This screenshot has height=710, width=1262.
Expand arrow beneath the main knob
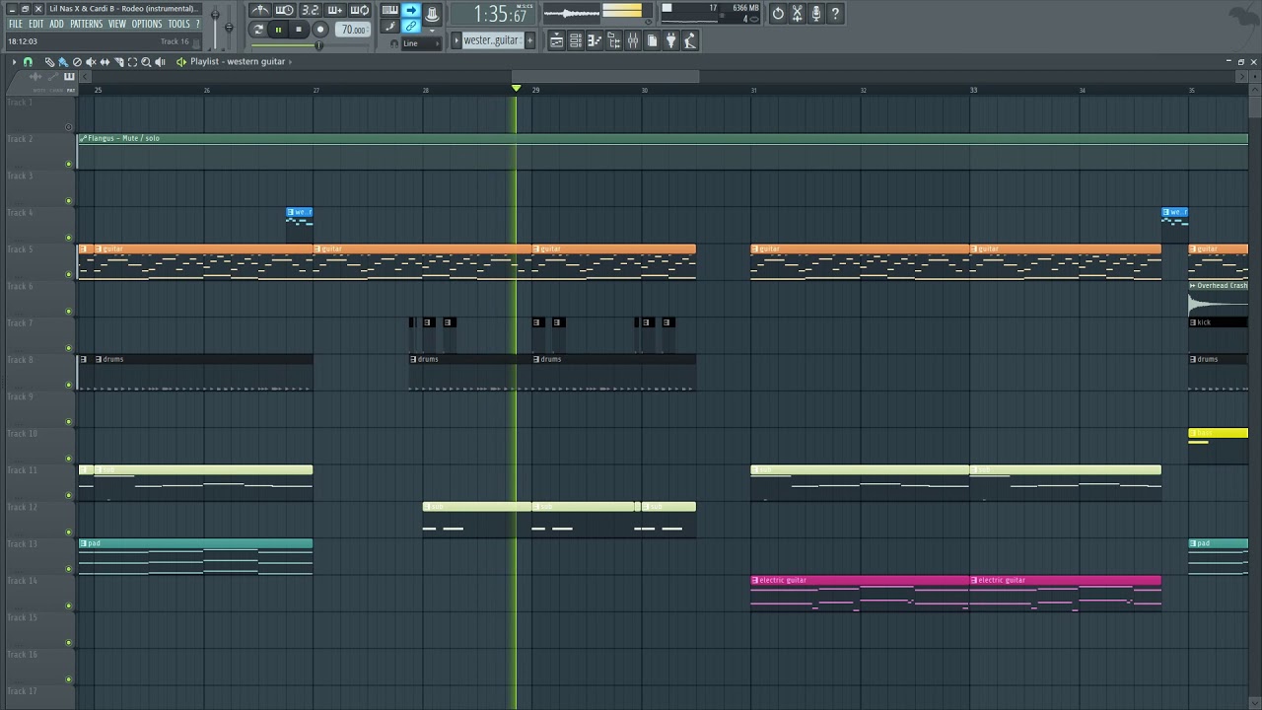pyautogui.click(x=432, y=31)
